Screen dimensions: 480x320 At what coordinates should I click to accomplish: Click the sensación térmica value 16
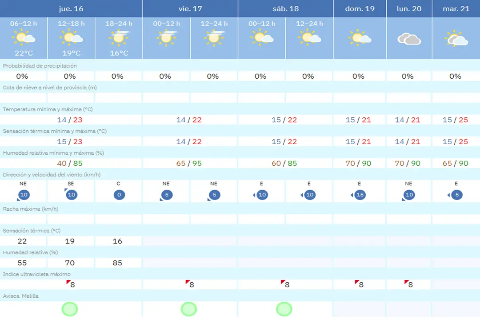pyautogui.click(x=117, y=241)
